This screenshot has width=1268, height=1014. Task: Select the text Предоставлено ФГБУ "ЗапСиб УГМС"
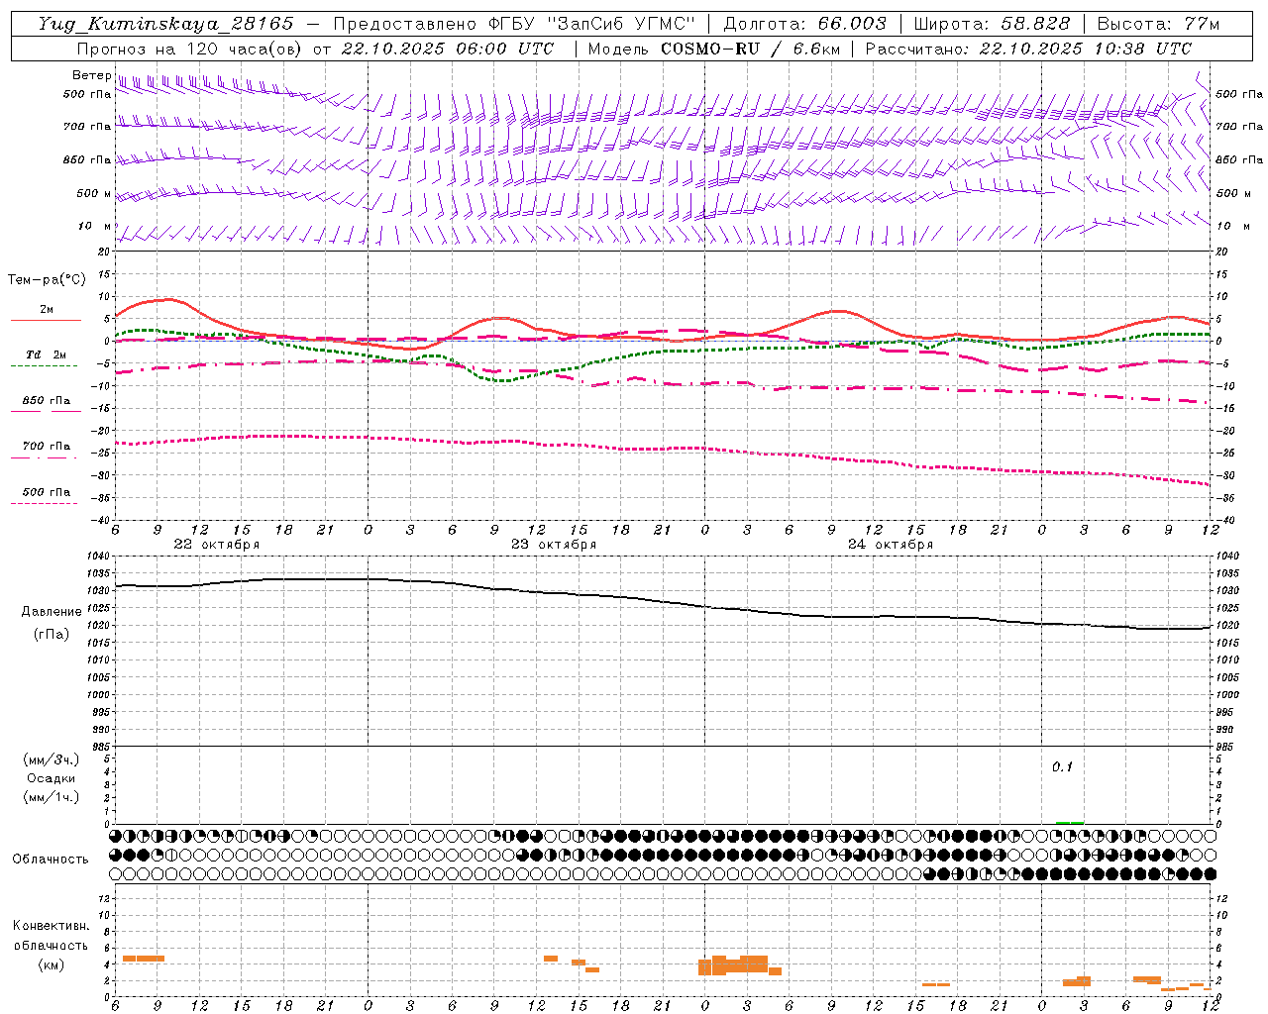(514, 24)
